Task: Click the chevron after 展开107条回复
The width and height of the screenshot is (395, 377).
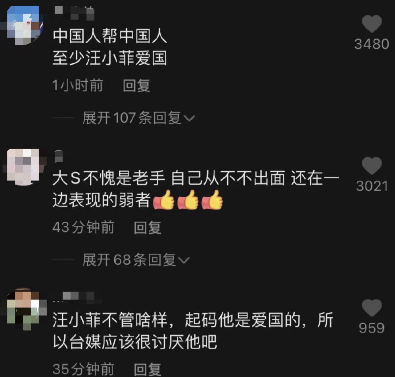Action: click(189, 118)
